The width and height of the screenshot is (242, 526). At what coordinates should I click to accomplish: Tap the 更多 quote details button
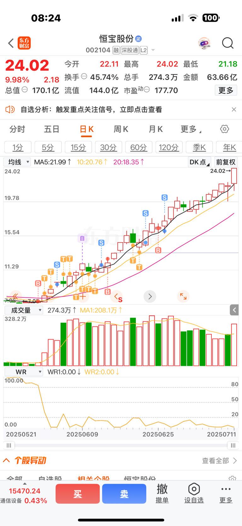[x=226, y=90]
